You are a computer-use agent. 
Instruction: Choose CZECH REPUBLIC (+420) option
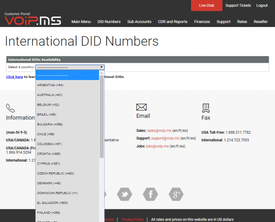[67, 173]
